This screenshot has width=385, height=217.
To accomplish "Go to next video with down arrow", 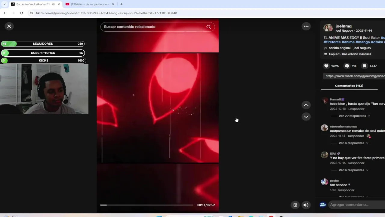I will click(306, 116).
